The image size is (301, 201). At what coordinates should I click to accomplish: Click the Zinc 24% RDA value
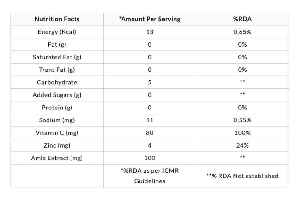pos(242,145)
